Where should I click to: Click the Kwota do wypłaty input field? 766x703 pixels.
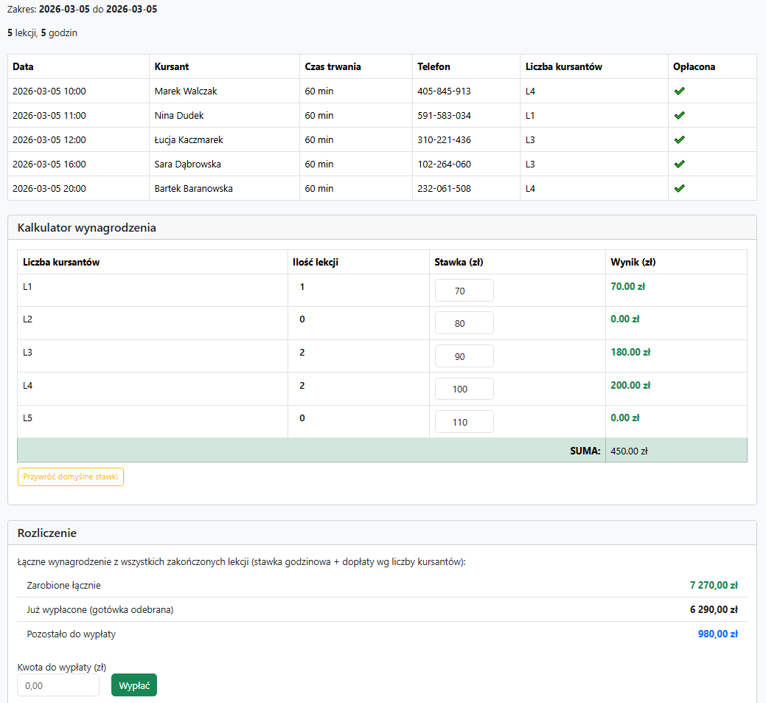[58, 685]
